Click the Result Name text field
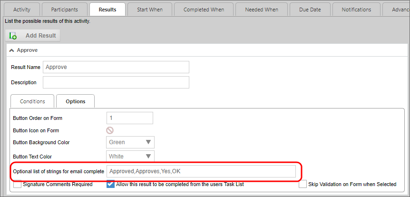The width and height of the screenshot is (410, 197). (116, 67)
